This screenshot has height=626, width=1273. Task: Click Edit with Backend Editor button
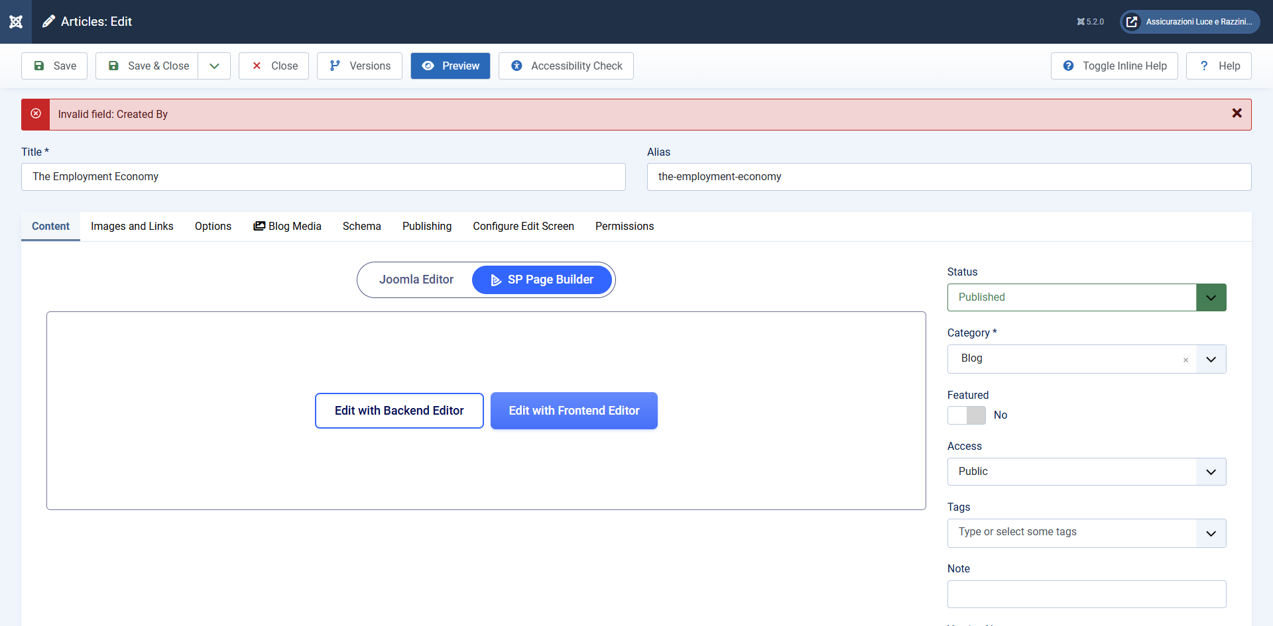point(399,411)
